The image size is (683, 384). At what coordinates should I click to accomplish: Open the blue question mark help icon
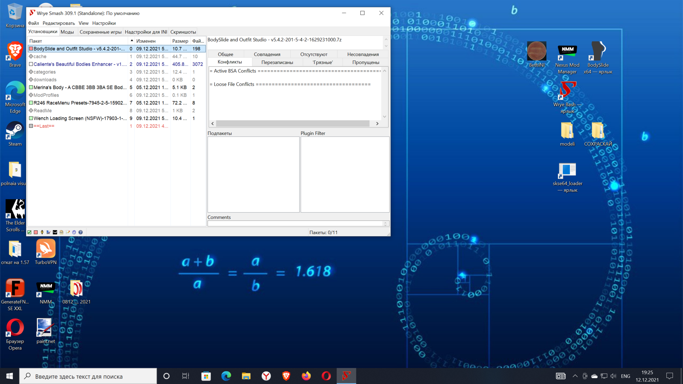(x=80, y=232)
